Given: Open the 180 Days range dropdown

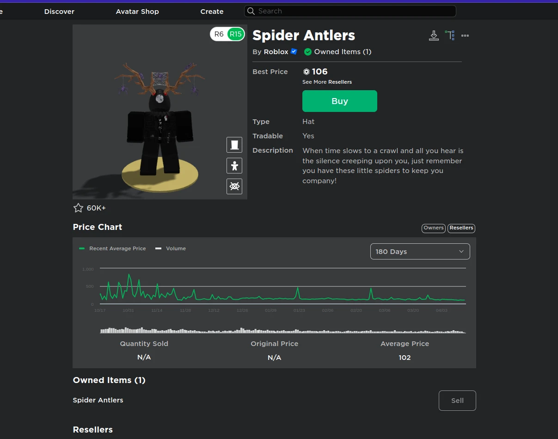Looking at the screenshot, I should click(420, 252).
